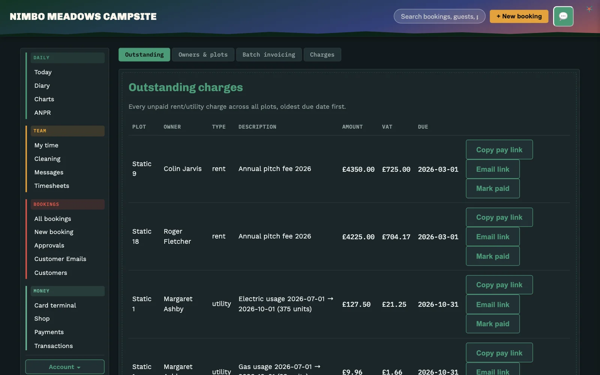Open Approvals page
Image resolution: width=600 pixels, height=375 pixels.
coord(49,245)
